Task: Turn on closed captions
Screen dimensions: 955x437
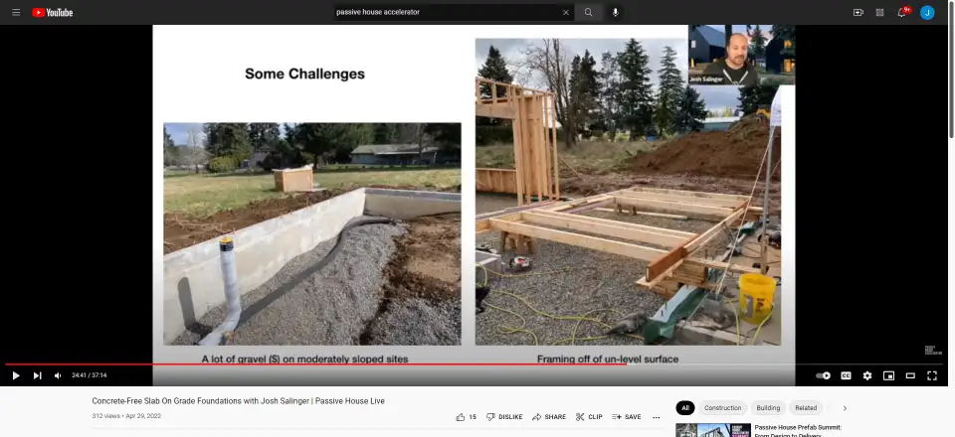Action: [x=846, y=375]
